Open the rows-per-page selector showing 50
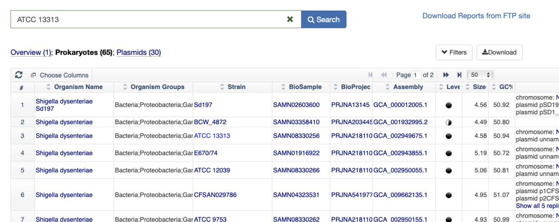559x222 pixels. click(481, 75)
